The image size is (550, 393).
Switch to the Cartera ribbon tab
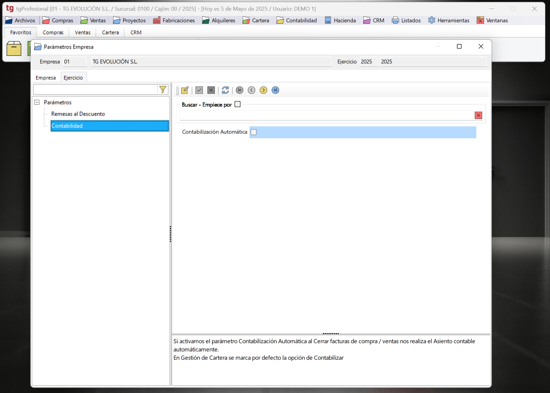point(110,32)
